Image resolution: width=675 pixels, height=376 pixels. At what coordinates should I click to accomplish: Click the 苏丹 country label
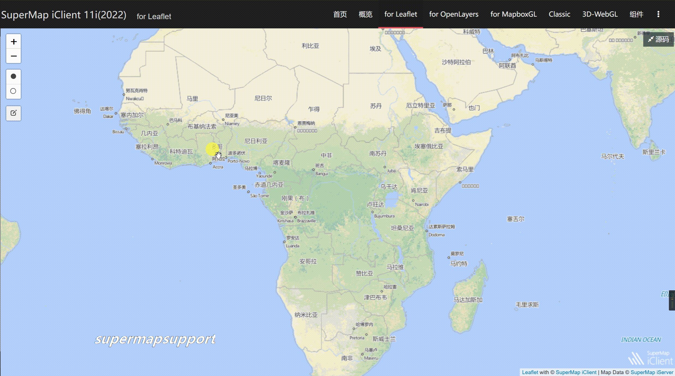[x=376, y=106]
